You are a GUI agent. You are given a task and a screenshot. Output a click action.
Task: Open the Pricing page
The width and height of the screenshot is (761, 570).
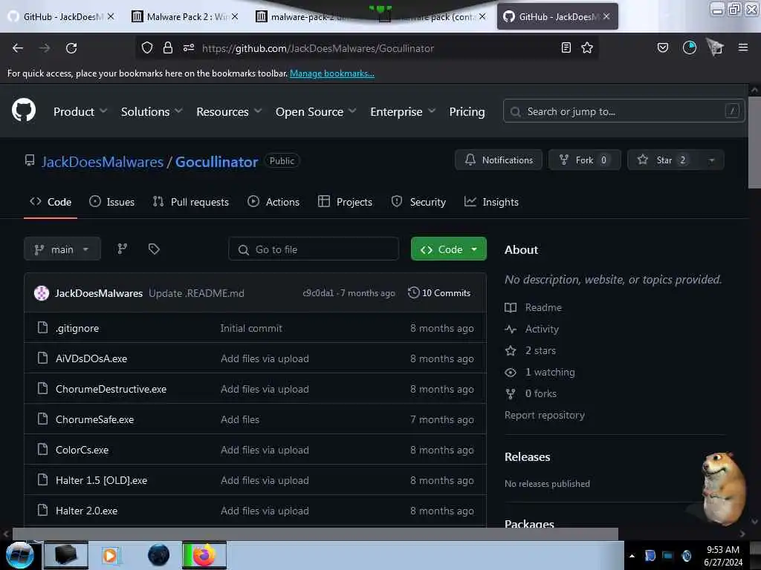click(467, 111)
